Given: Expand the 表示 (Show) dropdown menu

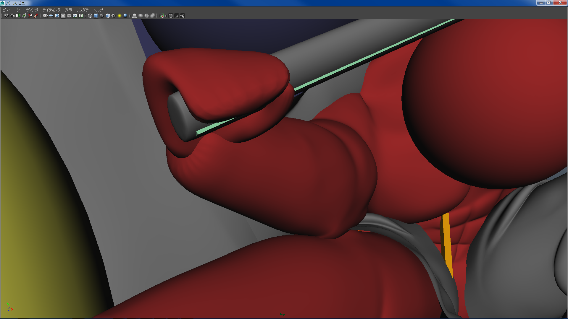Looking at the screenshot, I should [x=68, y=10].
